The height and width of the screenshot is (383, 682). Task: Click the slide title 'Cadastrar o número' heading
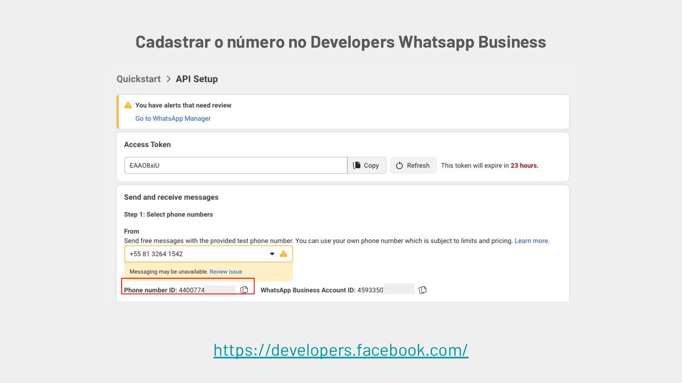(x=341, y=42)
